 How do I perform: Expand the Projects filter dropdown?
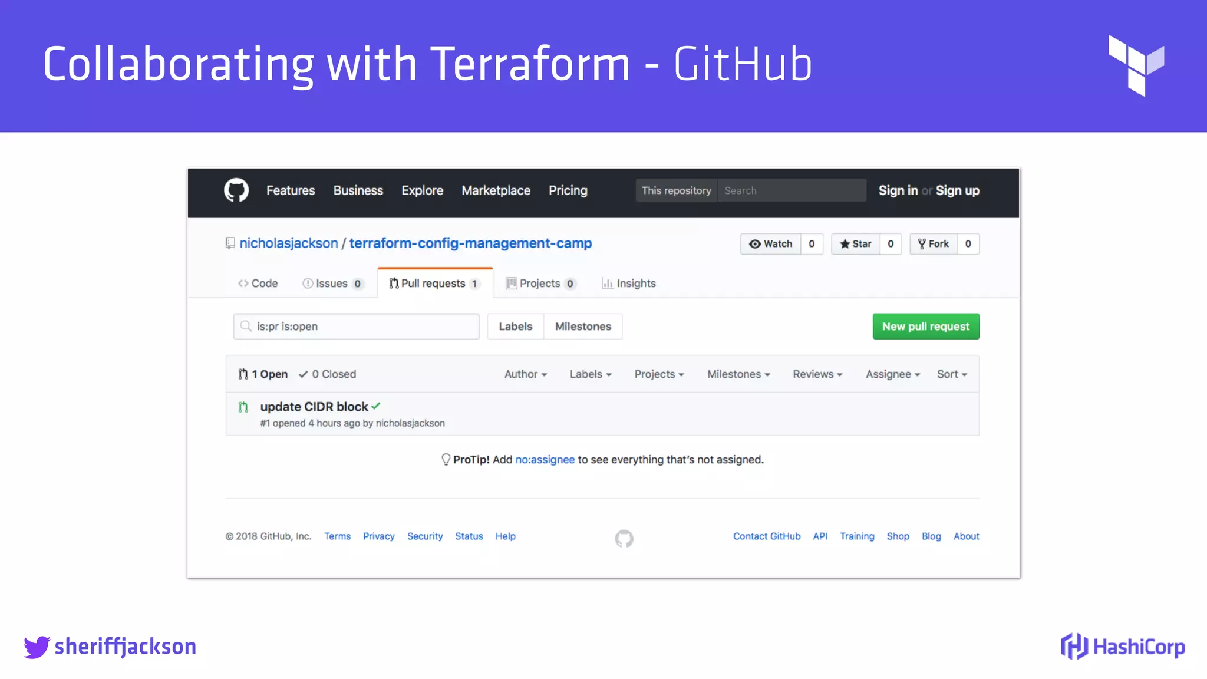tap(659, 374)
